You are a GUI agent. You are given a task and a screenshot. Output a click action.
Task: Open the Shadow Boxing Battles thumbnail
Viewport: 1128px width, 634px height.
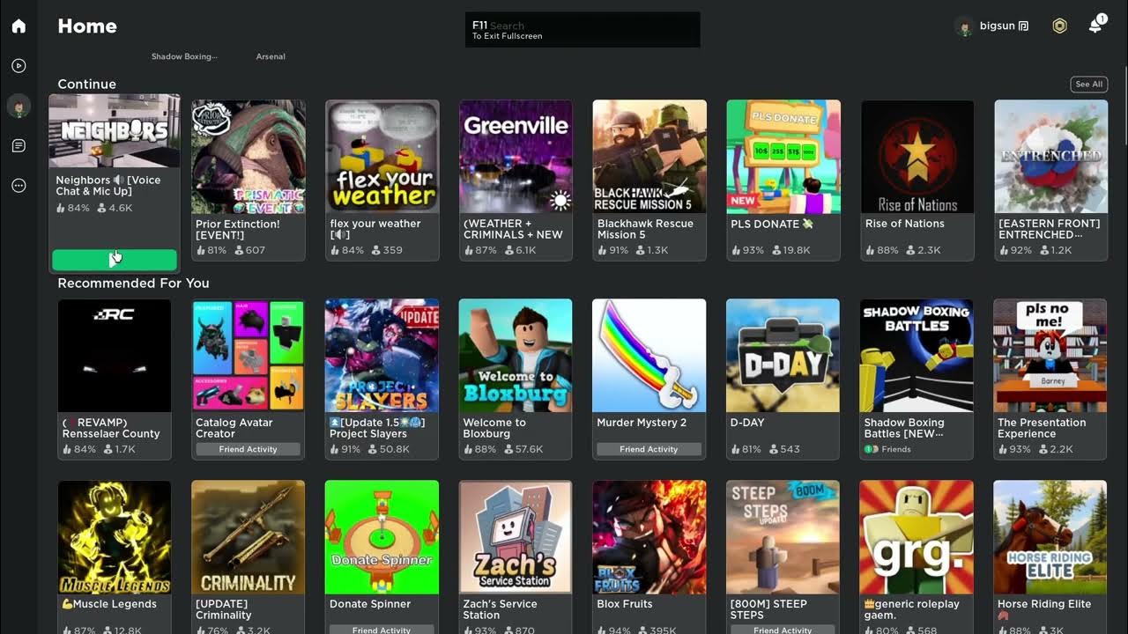tap(917, 356)
